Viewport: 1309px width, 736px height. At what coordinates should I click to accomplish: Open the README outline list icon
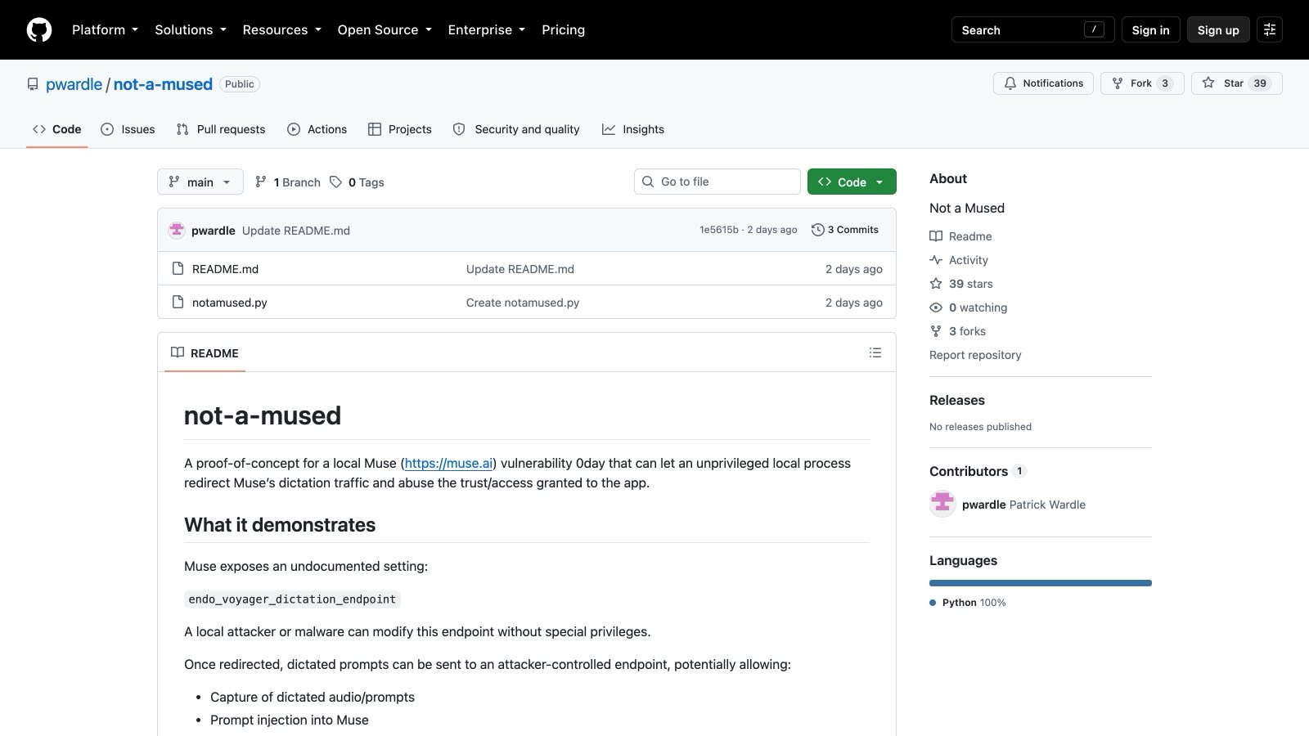[875, 352]
